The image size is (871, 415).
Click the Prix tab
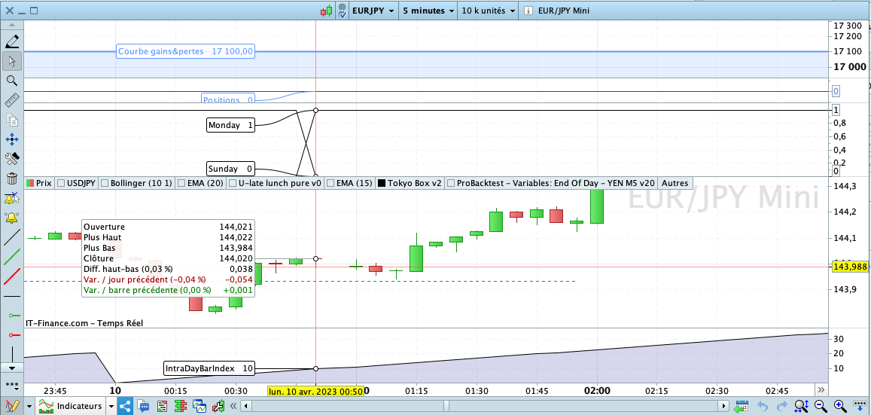pos(39,183)
